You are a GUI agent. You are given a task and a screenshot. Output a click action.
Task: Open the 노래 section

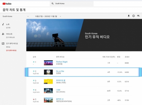pyautogui.click(x=8, y=24)
